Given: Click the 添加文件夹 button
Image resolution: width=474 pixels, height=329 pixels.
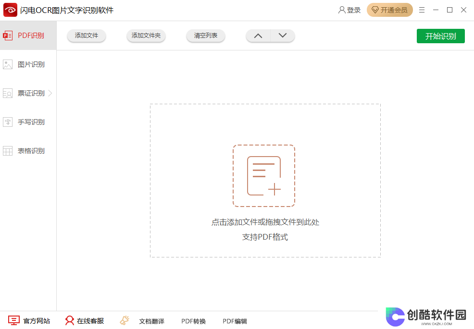Looking at the screenshot, I should [146, 36].
